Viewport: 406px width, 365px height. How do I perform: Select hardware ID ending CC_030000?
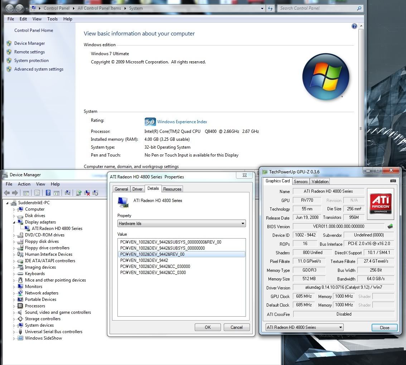[x=155, y=266]
